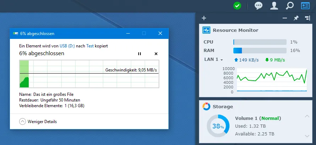
Task: Click the Storage ring icon
Action: click(206, 106)
